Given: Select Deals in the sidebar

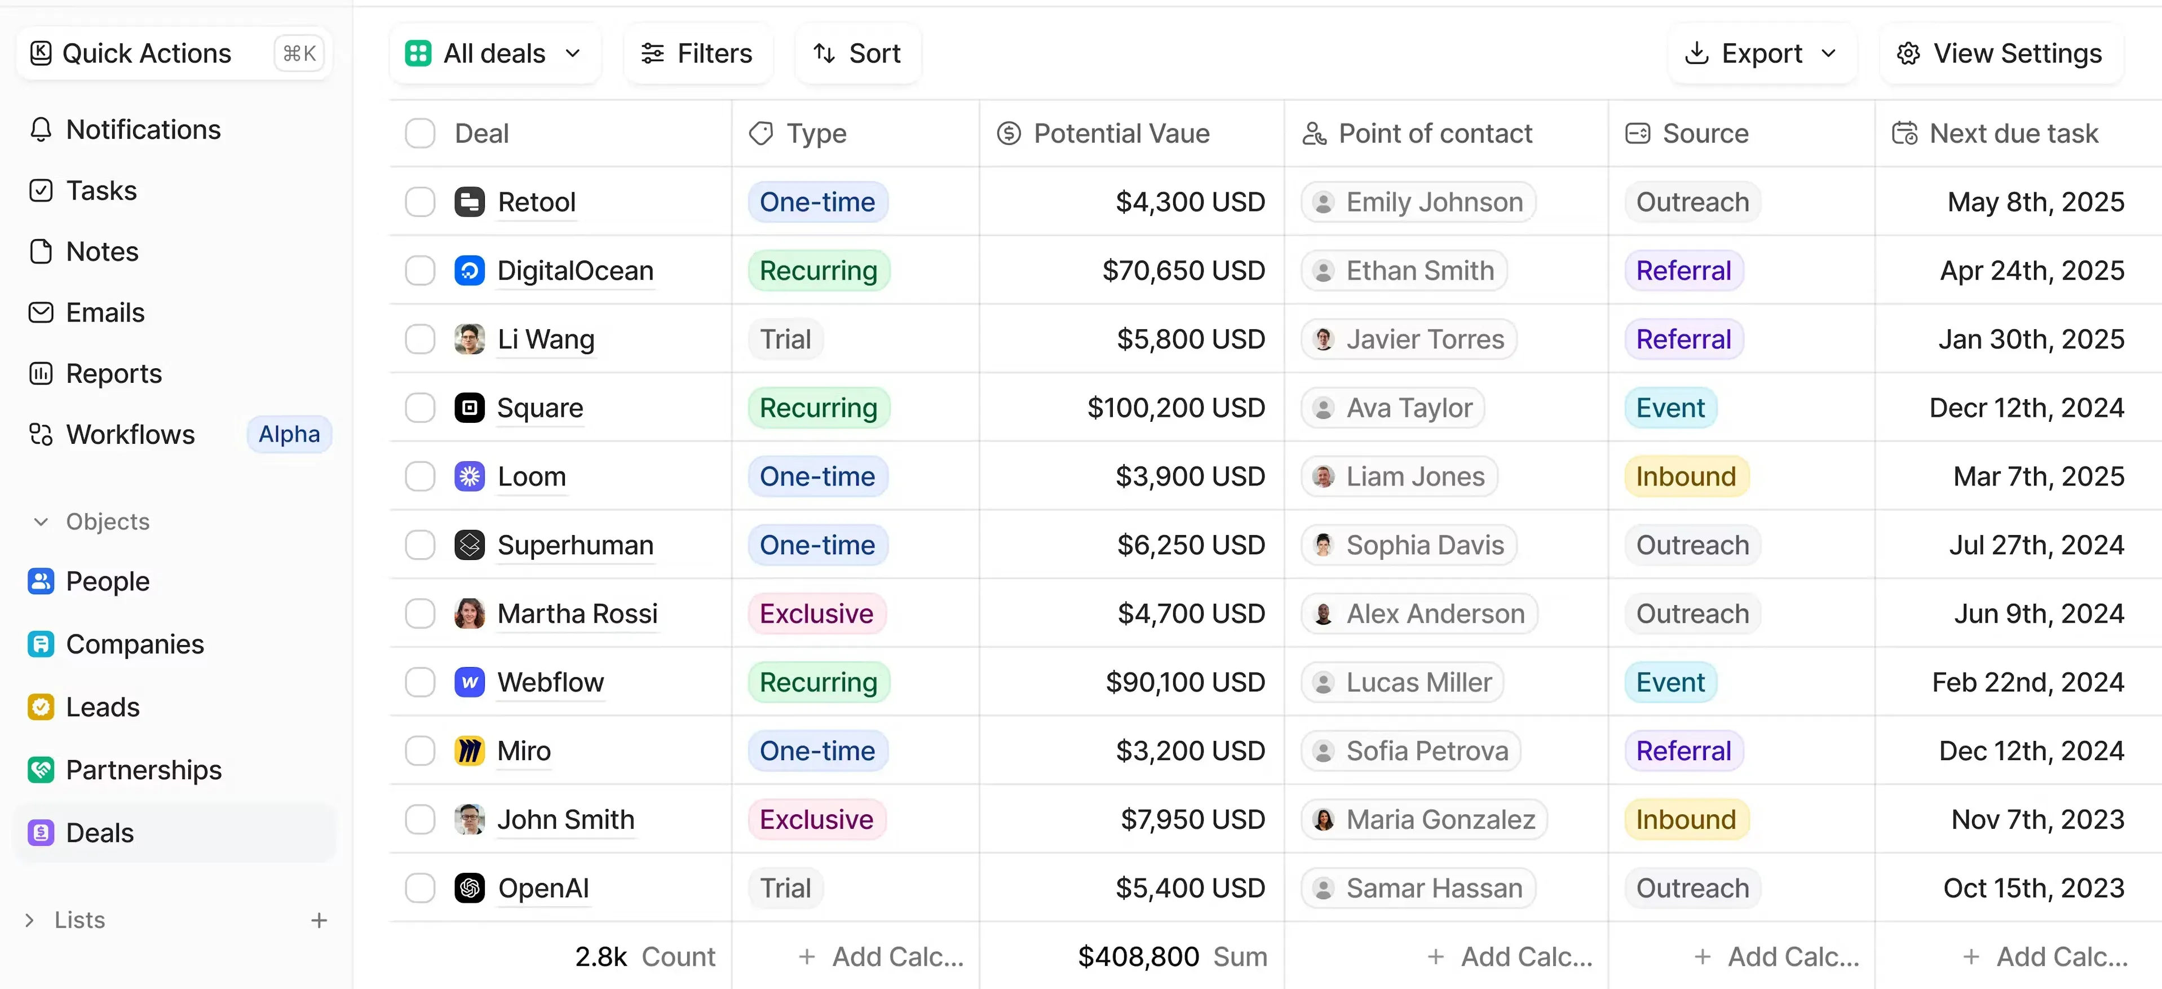Looking at the screenshot, I should point(99,833).
